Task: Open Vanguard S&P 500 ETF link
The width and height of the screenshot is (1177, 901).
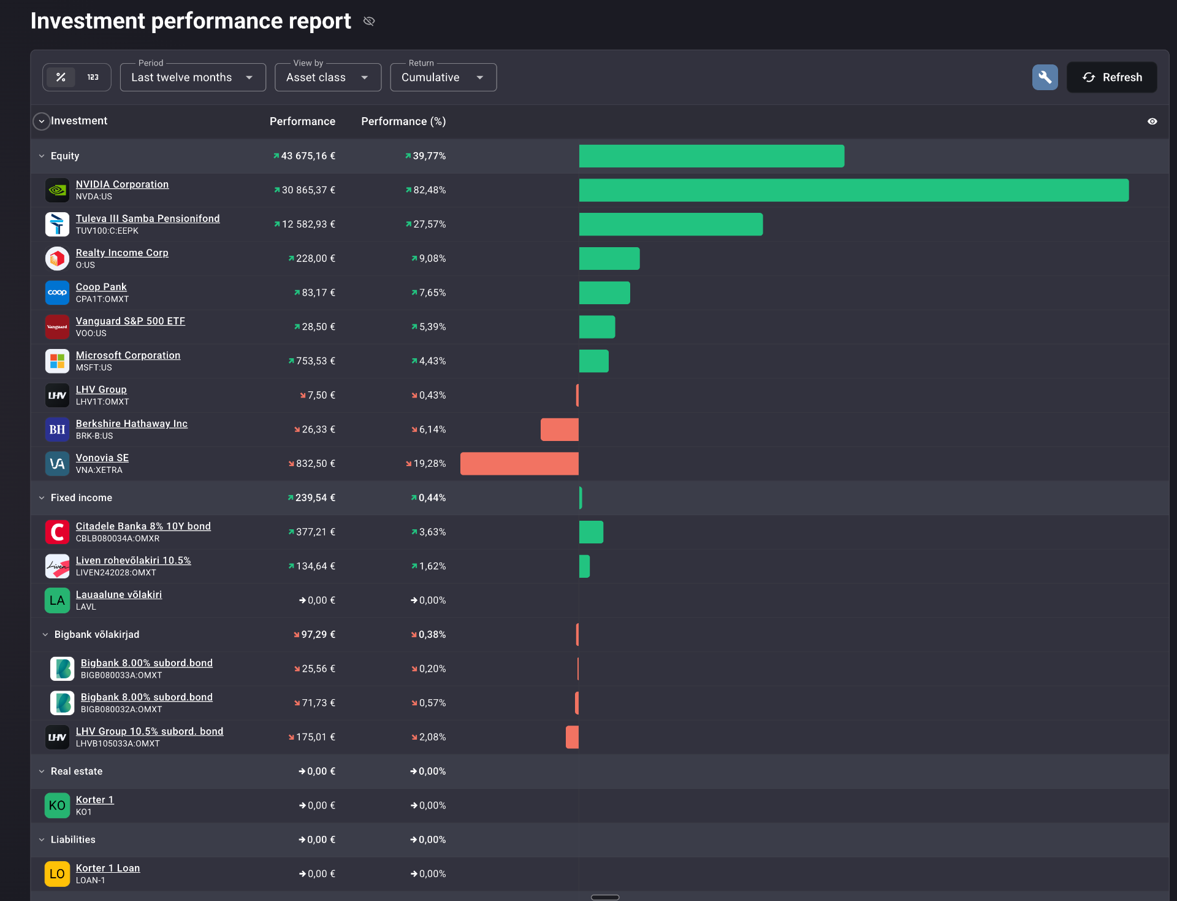Action: pos(131,321)
